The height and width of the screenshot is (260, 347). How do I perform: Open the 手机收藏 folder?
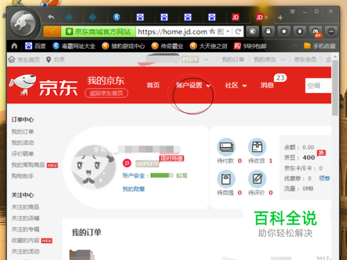(320, 46)
